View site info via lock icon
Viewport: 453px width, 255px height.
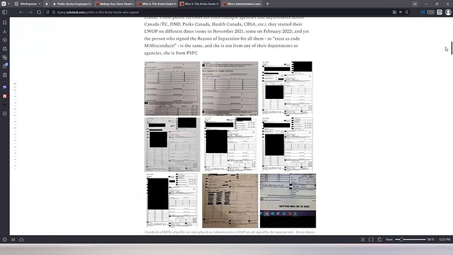54,12
